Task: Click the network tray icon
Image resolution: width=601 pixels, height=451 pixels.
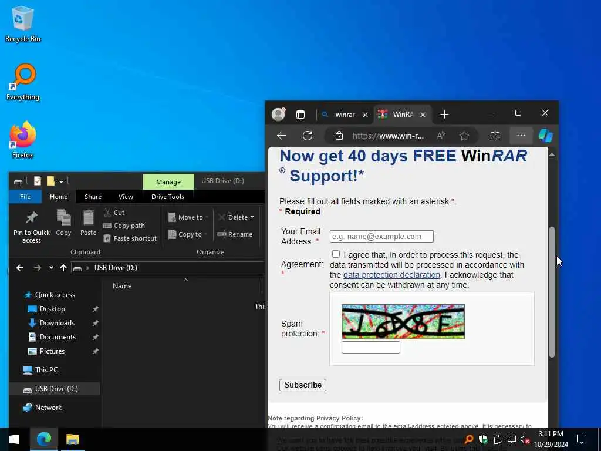Action: coord(511,439)
